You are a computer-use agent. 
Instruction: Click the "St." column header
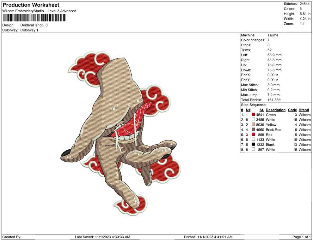pyautogui.click(x=262, y=110)
